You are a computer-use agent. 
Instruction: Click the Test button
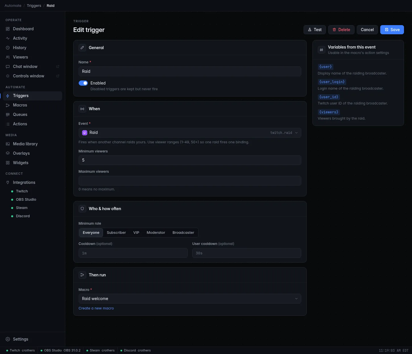tap(315, 30)
